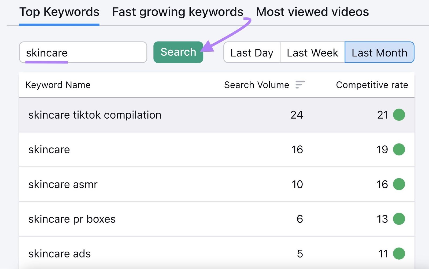Click the Search Volume sort icon

point(300,85)
